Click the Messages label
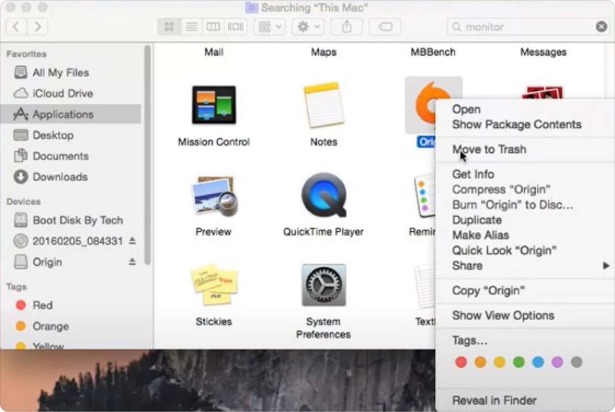Image resolution: width=615 pixels, height=412 pixels. pyautogui.click(x=543, y=52)
